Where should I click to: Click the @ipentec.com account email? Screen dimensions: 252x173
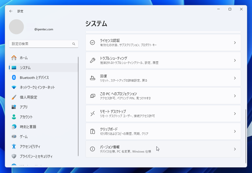pos(44,29)
